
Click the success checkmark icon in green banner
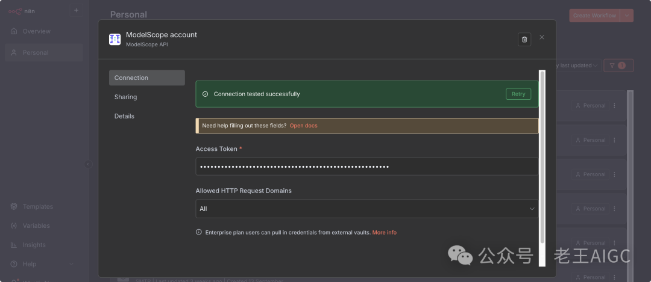205,94
